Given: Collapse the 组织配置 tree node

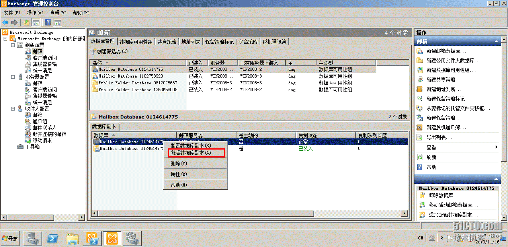Looking at the screenshot, I should pos(13,45).
